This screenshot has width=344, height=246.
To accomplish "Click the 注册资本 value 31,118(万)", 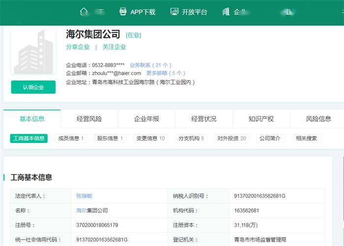I will click(246, 225).
